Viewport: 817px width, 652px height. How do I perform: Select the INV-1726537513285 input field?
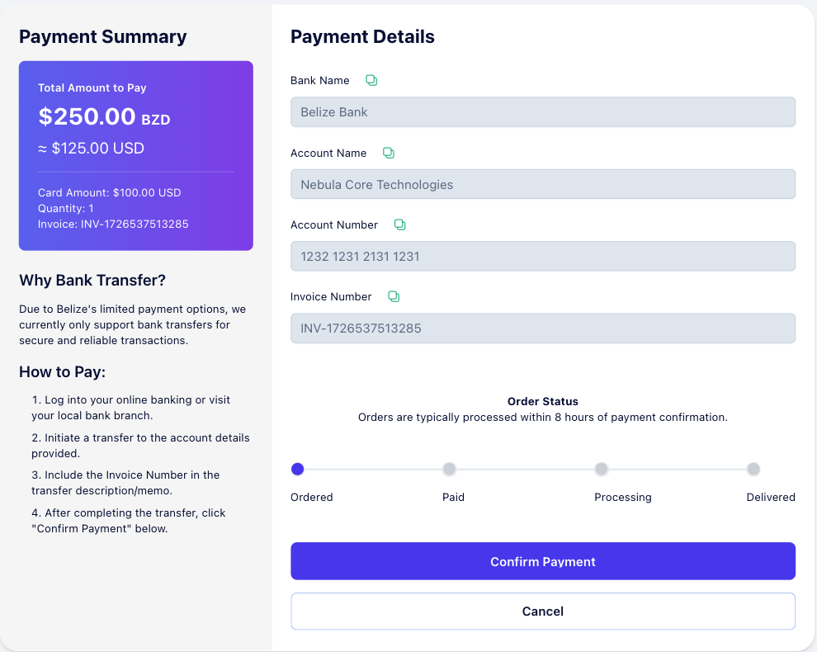[x=542, y=328]
